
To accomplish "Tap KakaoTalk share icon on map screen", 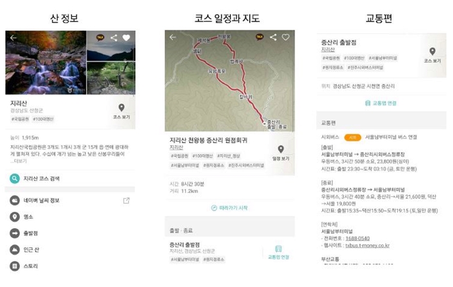I will click(260, 37).
